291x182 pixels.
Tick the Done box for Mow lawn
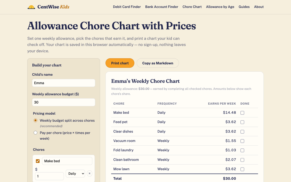coord(242,169)
